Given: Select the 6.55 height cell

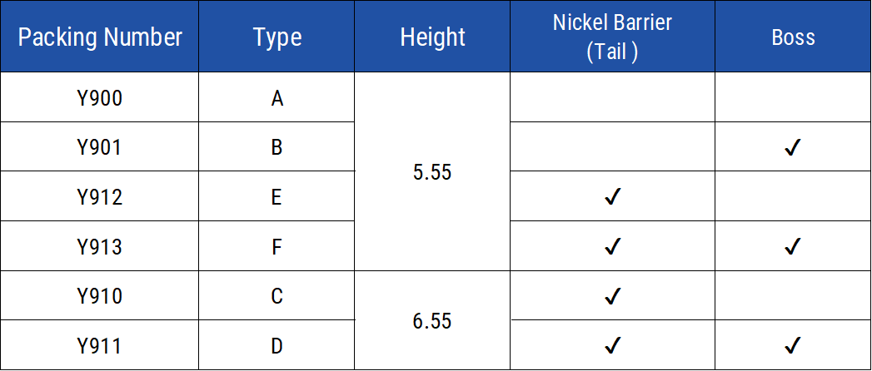Looking at the screenshot, I should coord(432,320).
